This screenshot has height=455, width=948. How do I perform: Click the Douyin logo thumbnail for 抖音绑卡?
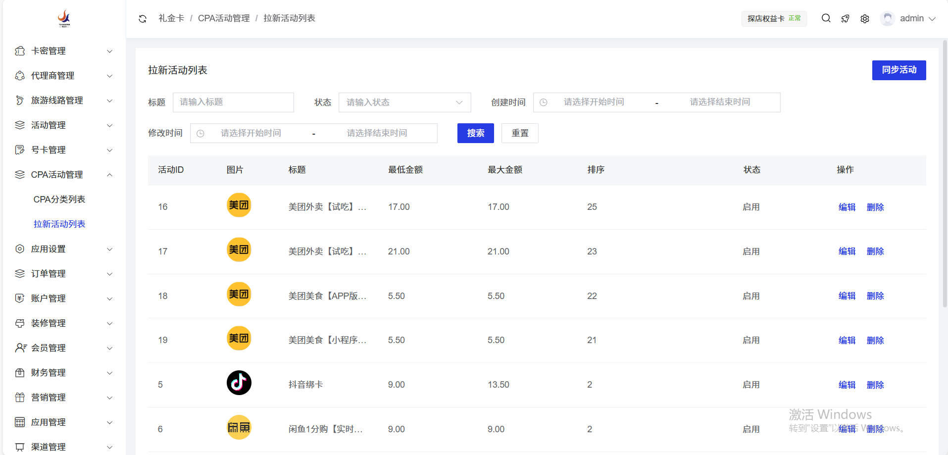(x=239, y=383)
